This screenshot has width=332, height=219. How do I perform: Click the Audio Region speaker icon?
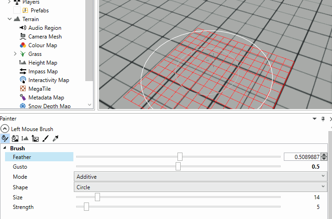[x=23, y=28]
